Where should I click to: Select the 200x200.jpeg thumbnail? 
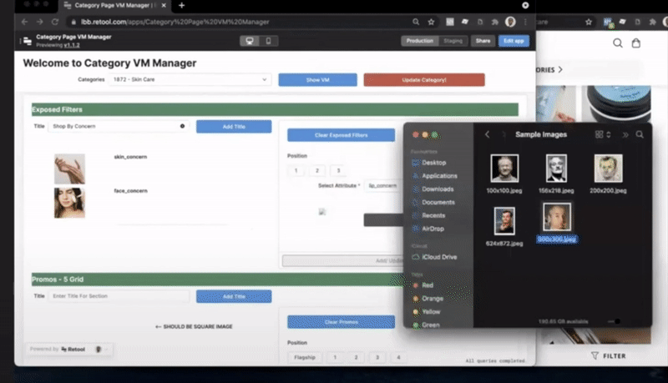tap(609, 168)
